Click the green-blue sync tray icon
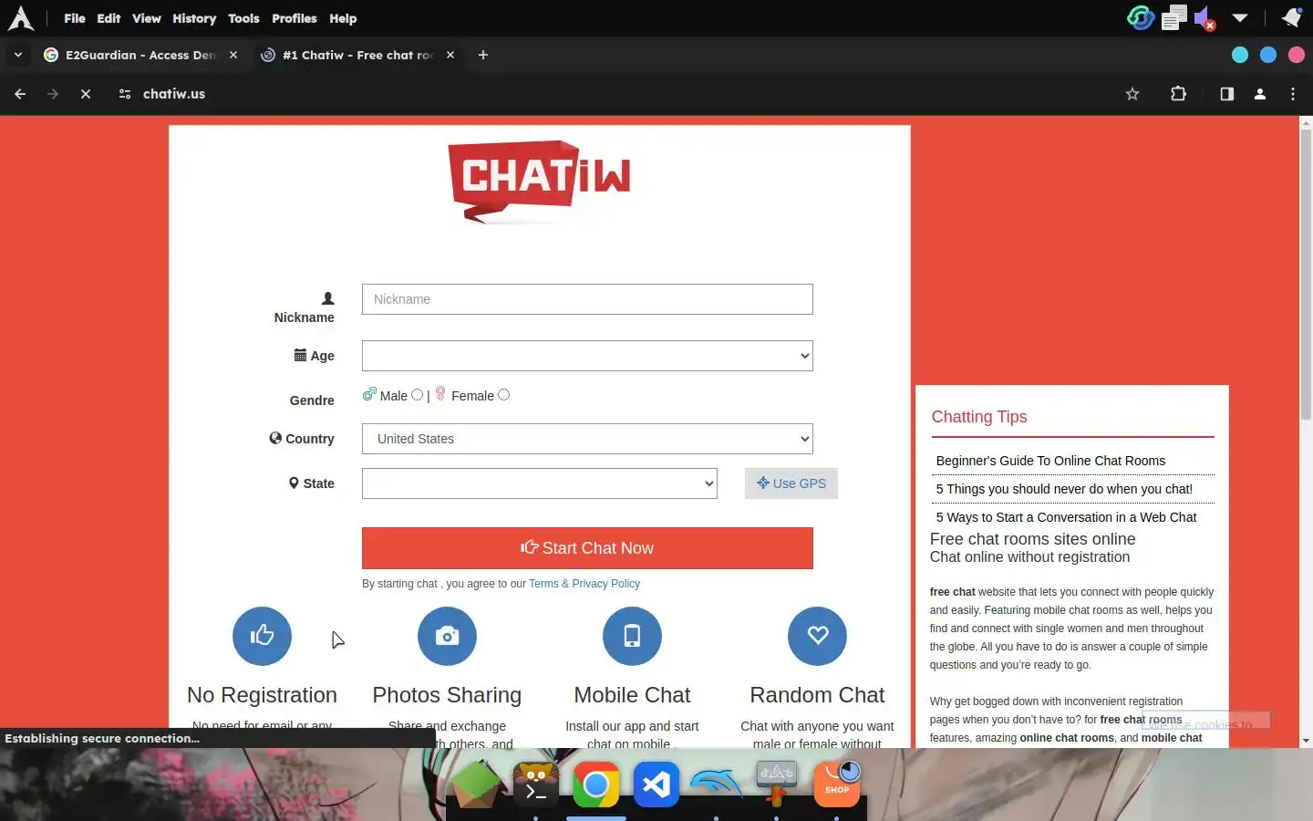 [1141, 17]
